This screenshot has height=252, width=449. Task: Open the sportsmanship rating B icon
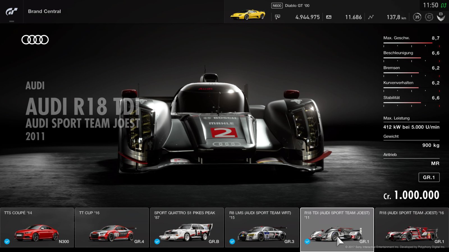441,17
